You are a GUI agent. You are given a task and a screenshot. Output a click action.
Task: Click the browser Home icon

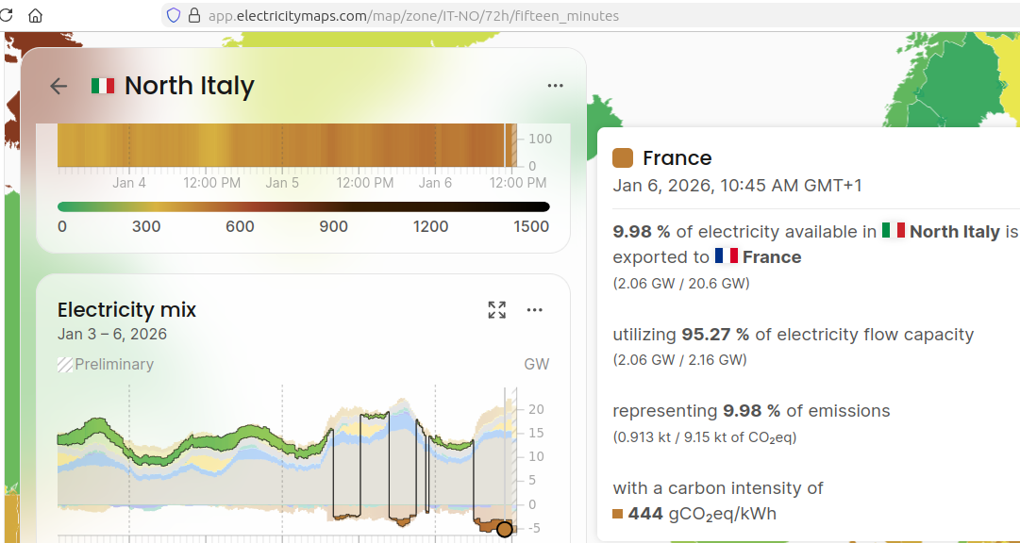36,15
